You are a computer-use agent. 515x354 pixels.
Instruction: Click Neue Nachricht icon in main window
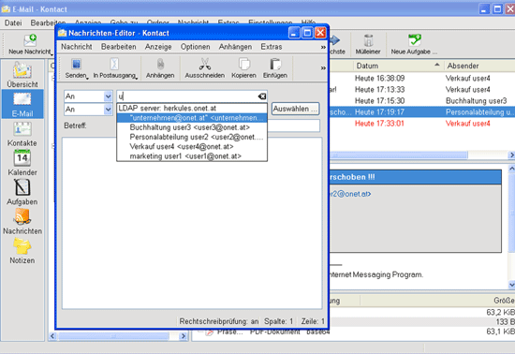pyautogui.click(x=30, y=40)
